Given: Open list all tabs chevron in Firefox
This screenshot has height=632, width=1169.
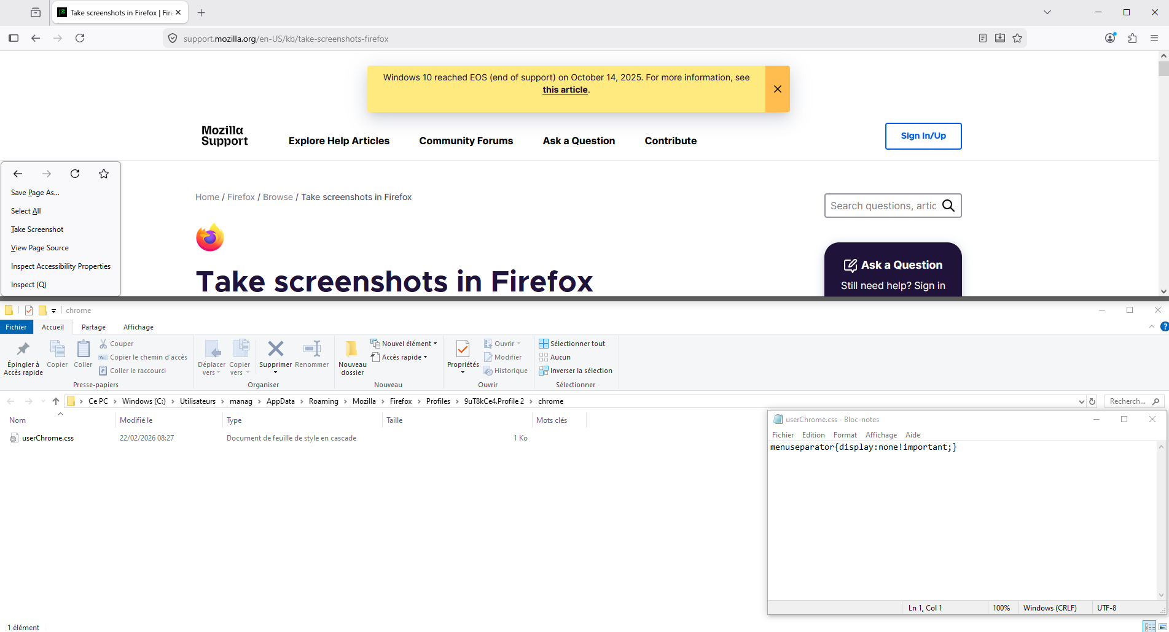Looking at the screenshot, I should point(1047,12).
